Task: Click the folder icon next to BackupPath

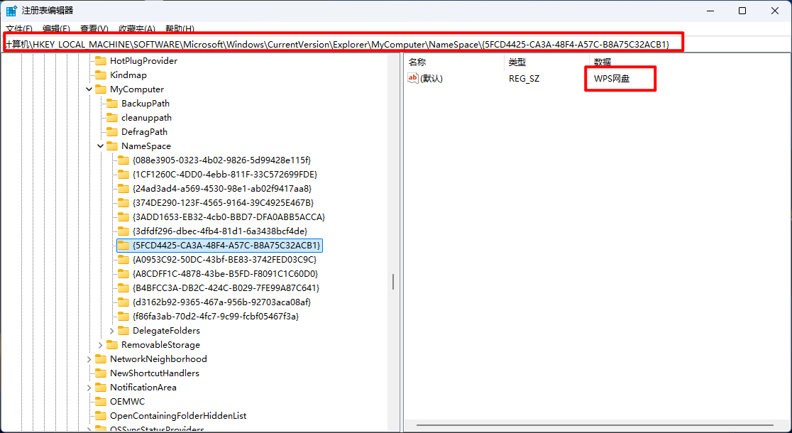Action: coord(111,104)
